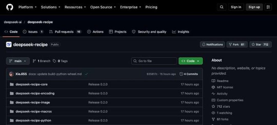Open the Pull requests tab
Screen dimensions: 277x125
65,32
